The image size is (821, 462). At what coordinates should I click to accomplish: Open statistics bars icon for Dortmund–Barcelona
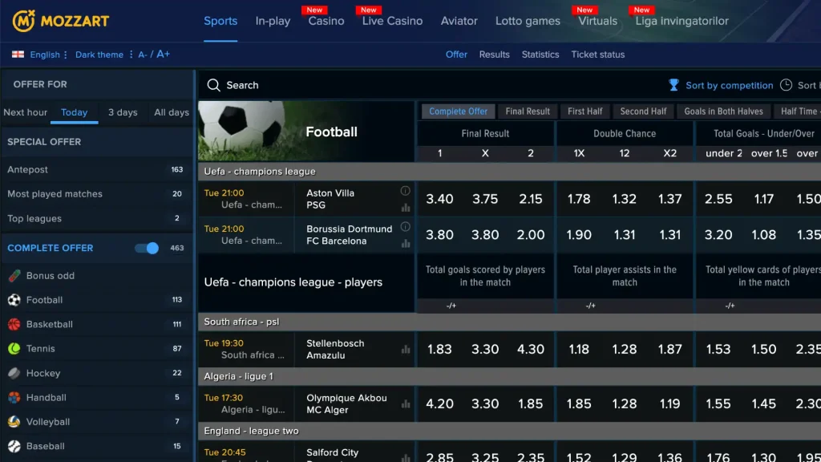(x=405, y=244)
